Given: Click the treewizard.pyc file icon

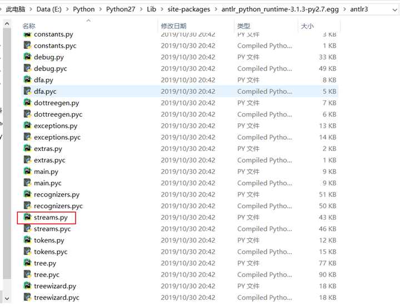Looking at the screenshot, I should point(27,297).
